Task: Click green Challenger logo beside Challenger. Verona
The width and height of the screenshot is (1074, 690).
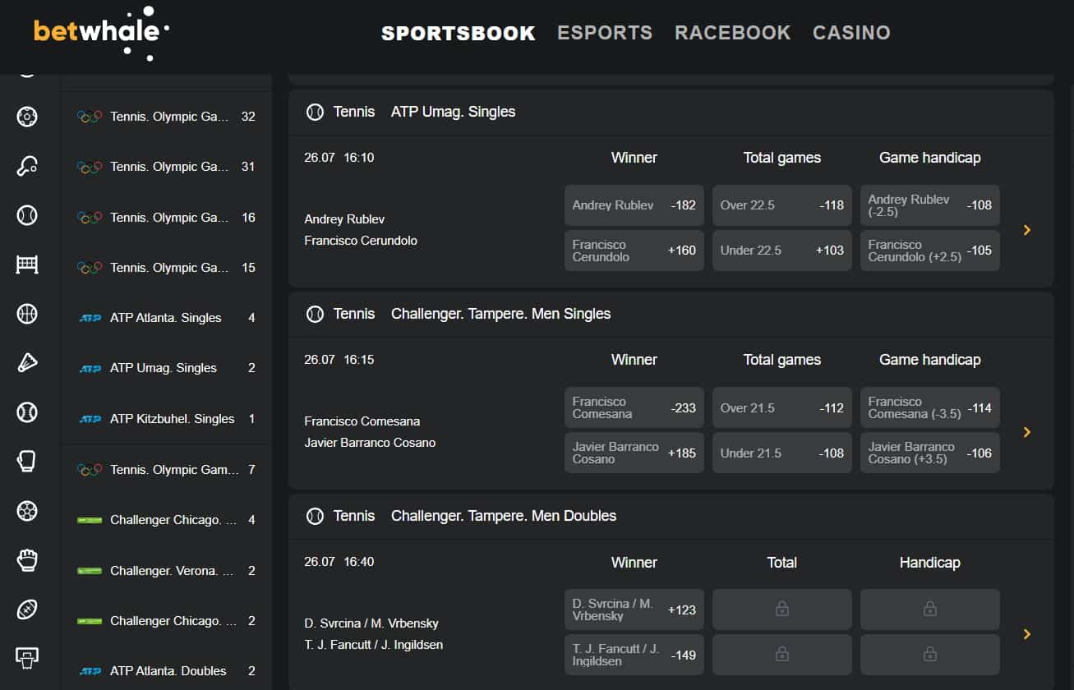Action: click(x=90, y=571)
